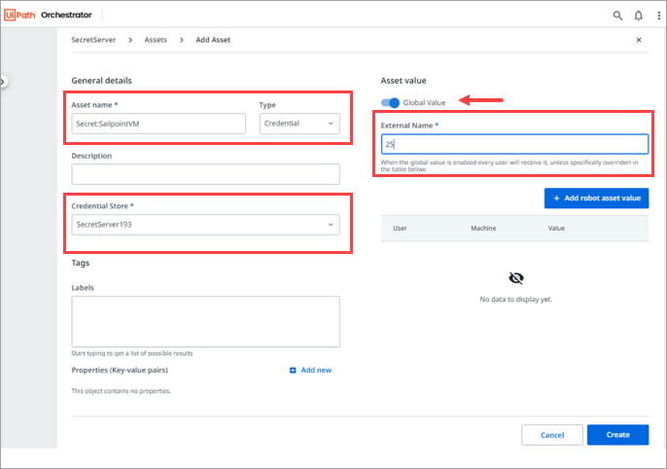The height and width of the screenshot is (469, 667).
Task: Click Add robot asset value button
Action: point(596,198)
